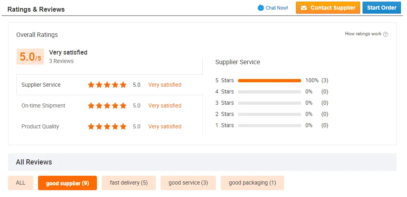
Task: Open the Chat Now link
Action: click(x=277, y=8)
